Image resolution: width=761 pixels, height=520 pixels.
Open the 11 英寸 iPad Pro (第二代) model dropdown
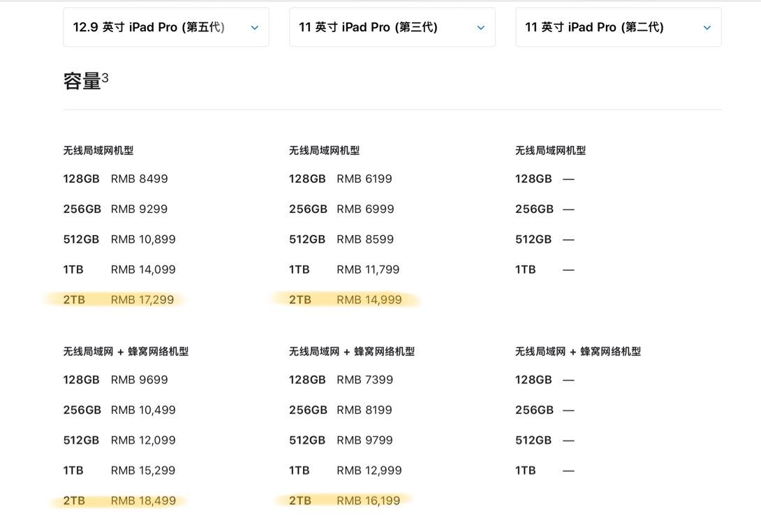coord(619,27)
